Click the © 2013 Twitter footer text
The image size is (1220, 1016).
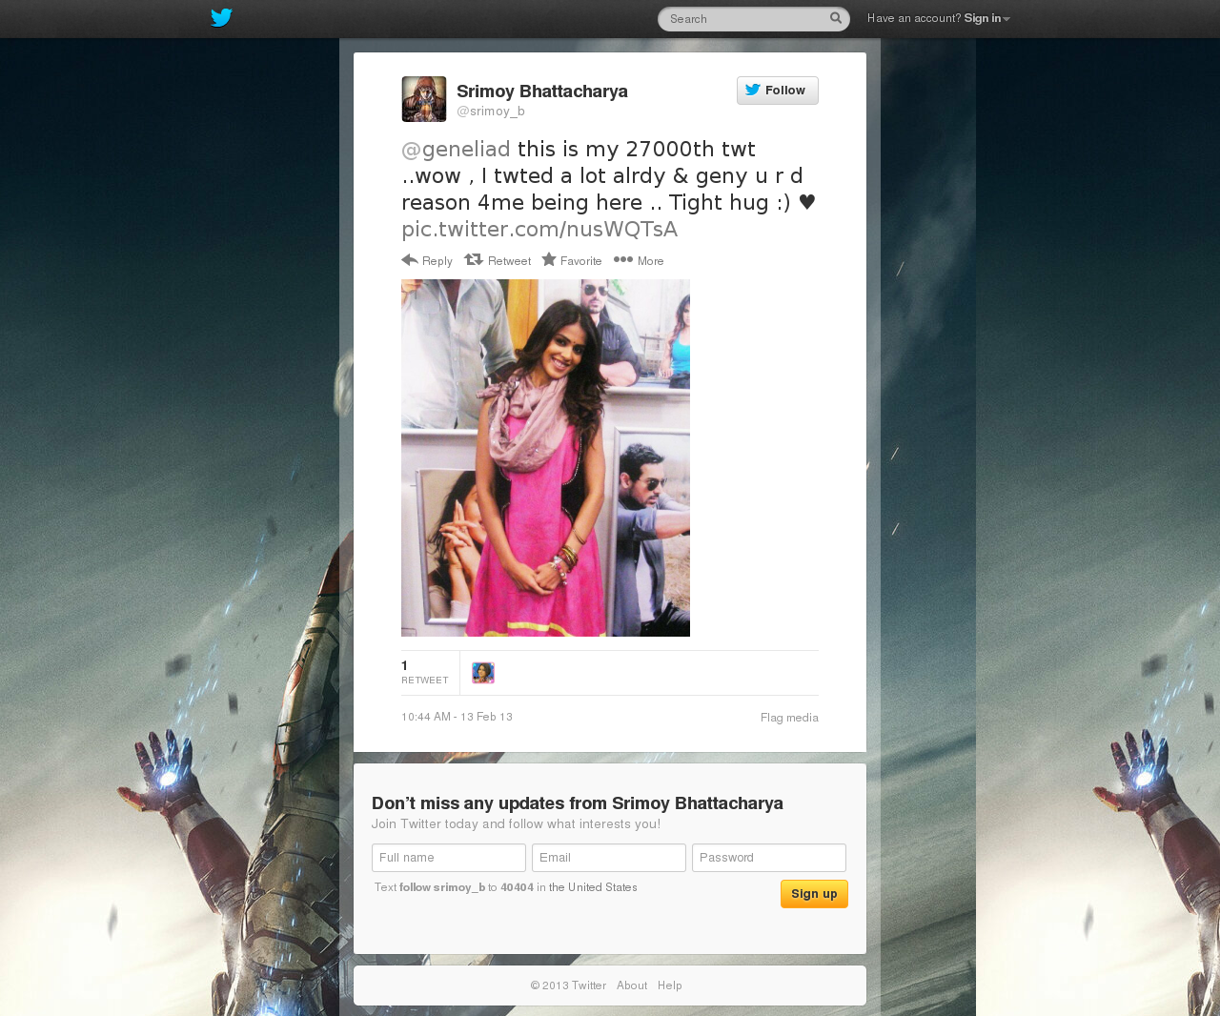(568, 986)
